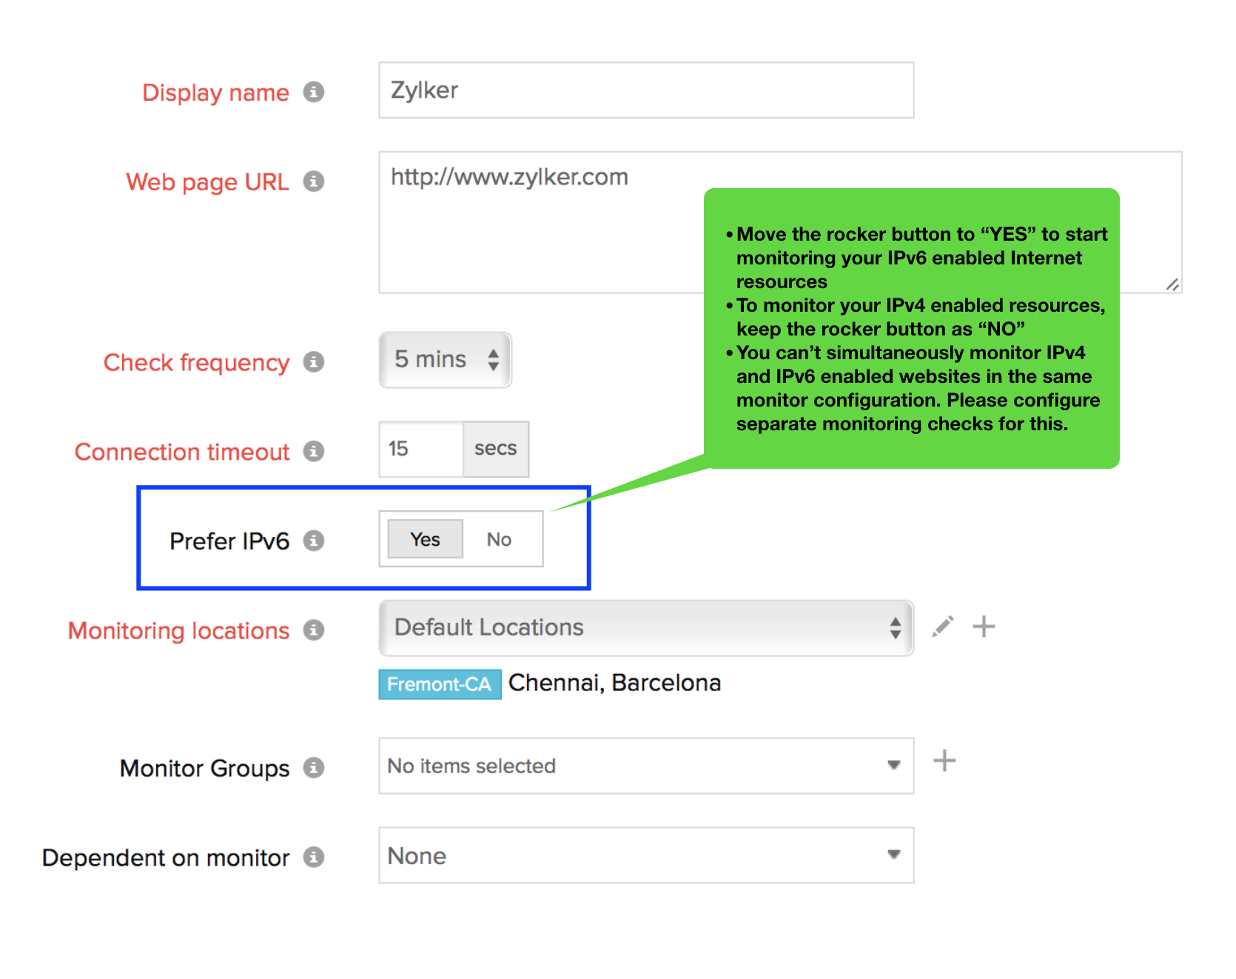Click the Monitoring locations label
Image resolution: width=1236 pixels, height=979 pixels.
pos(178,631)
